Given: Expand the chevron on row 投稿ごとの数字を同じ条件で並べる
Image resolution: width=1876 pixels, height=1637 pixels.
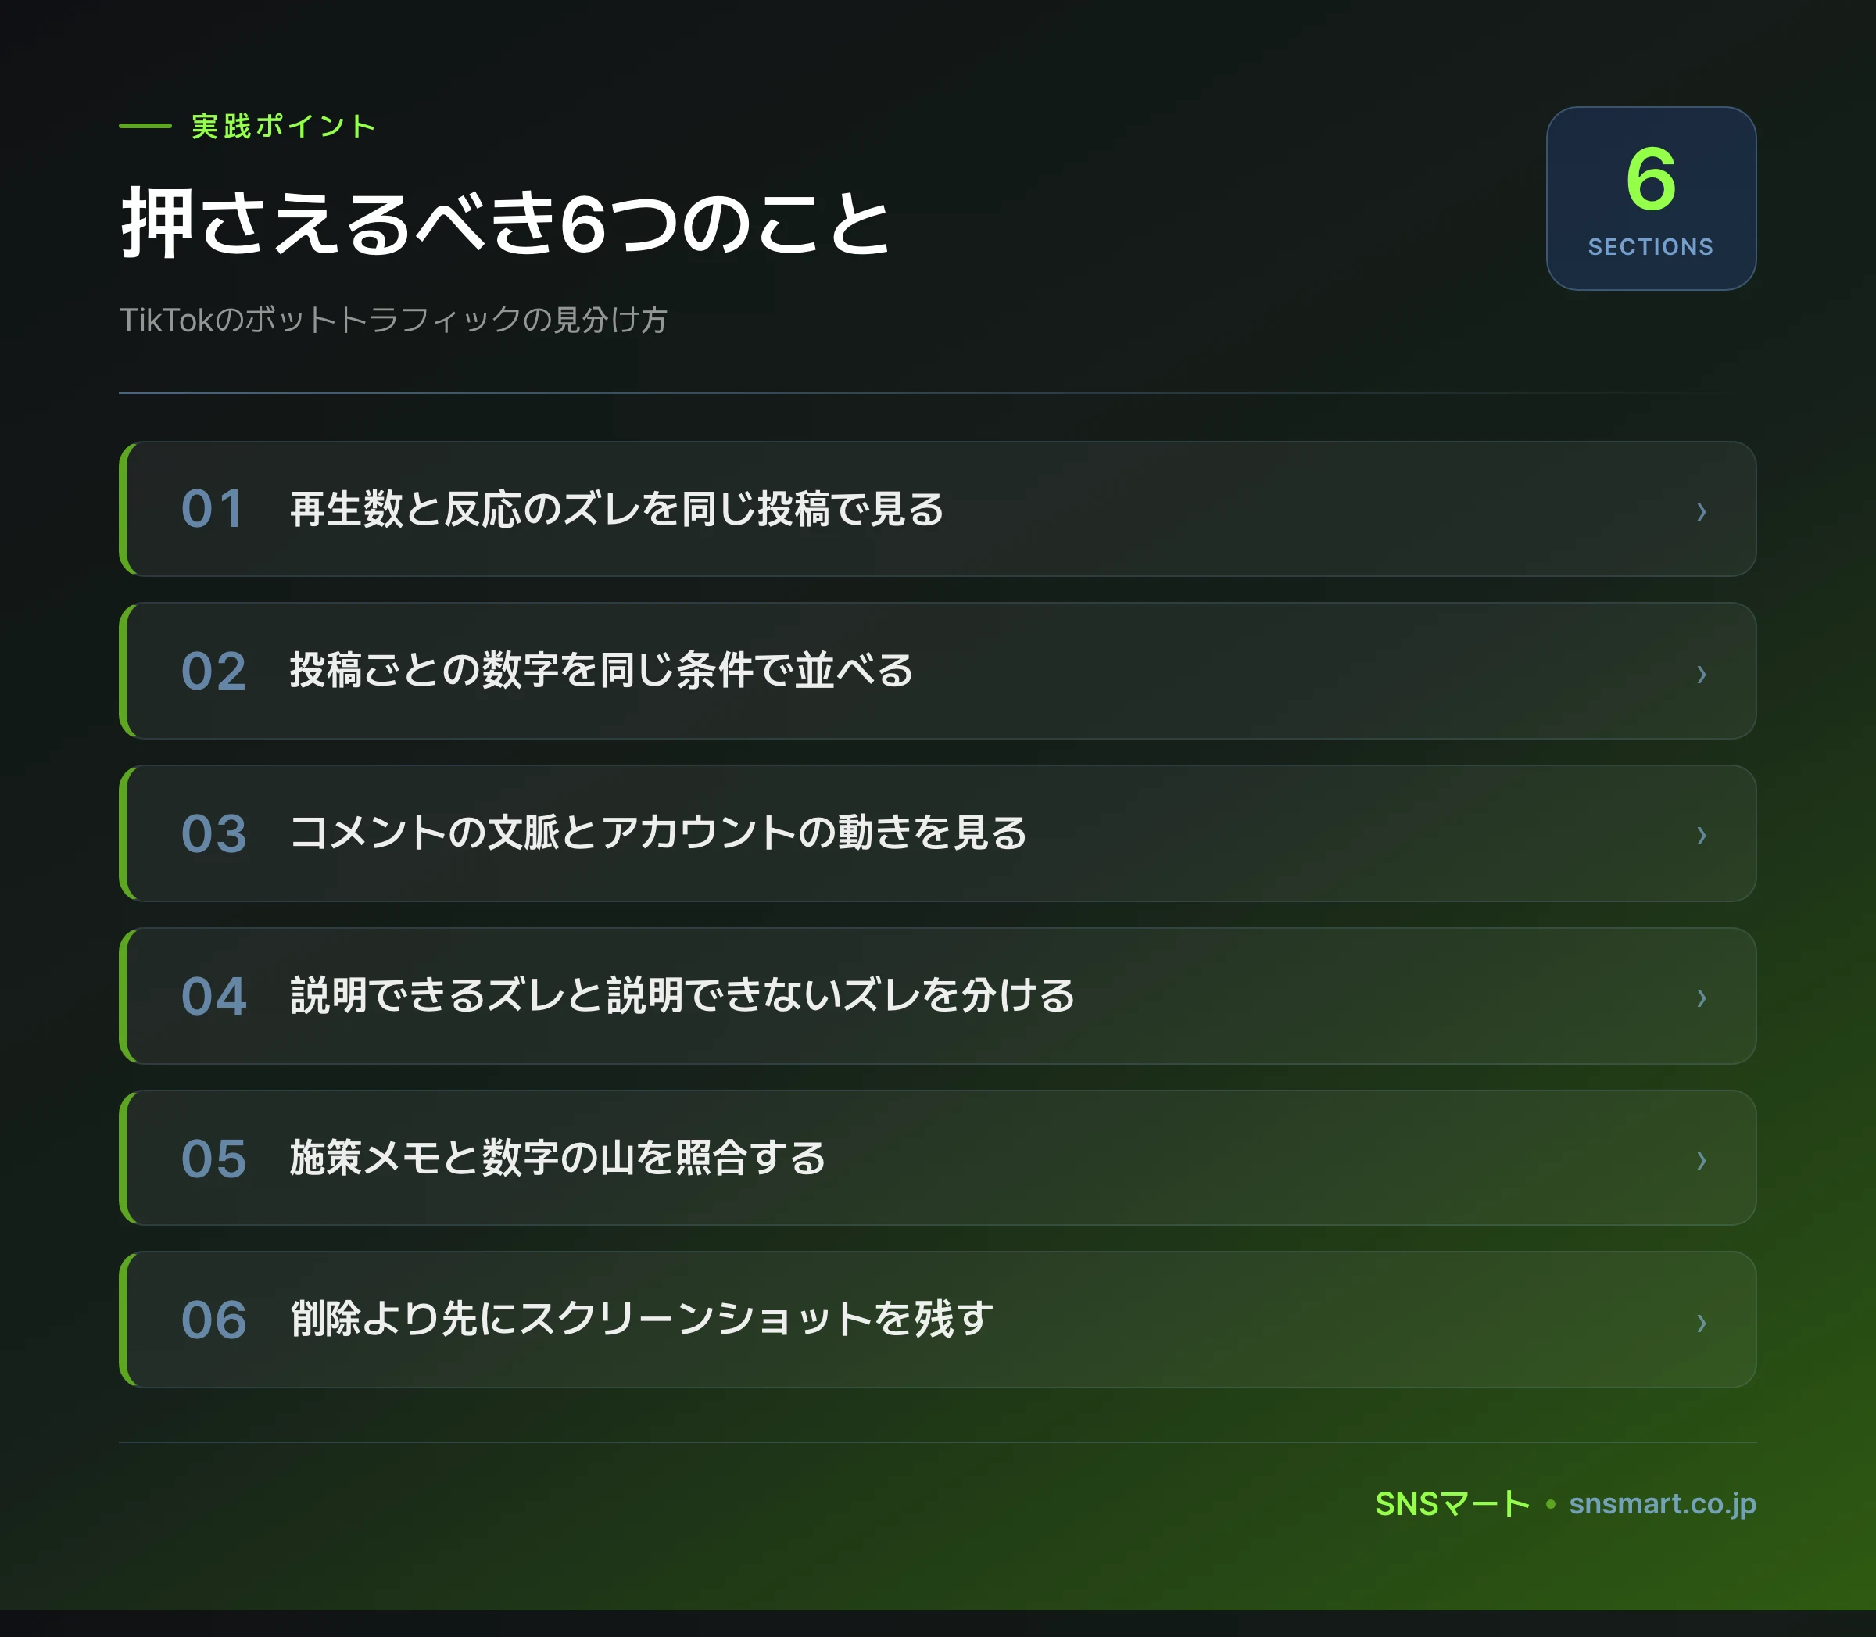Looking at the screenshot, I should 1701,674.
